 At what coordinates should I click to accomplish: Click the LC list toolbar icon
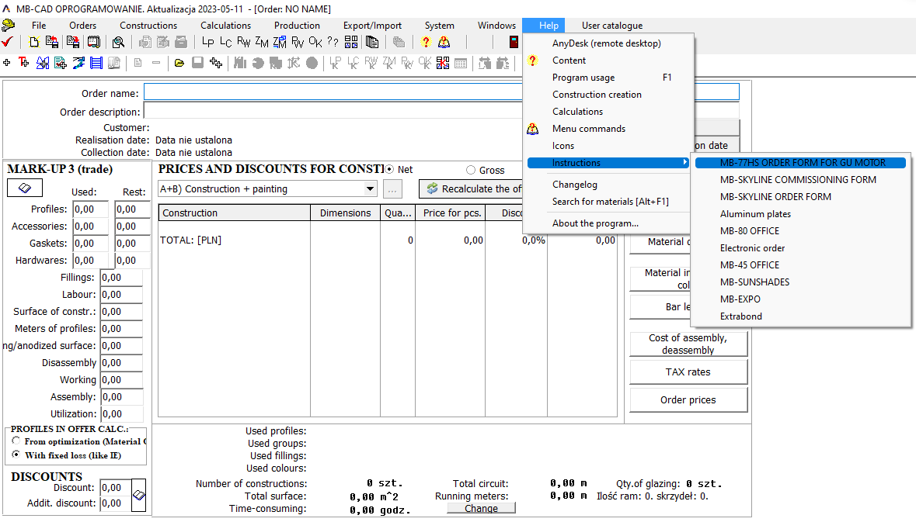point(225,42)
